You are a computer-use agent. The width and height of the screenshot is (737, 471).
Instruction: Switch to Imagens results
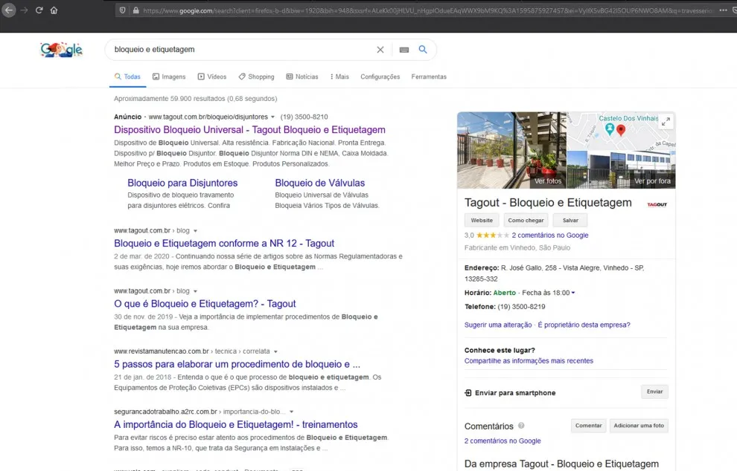(169, 77)
